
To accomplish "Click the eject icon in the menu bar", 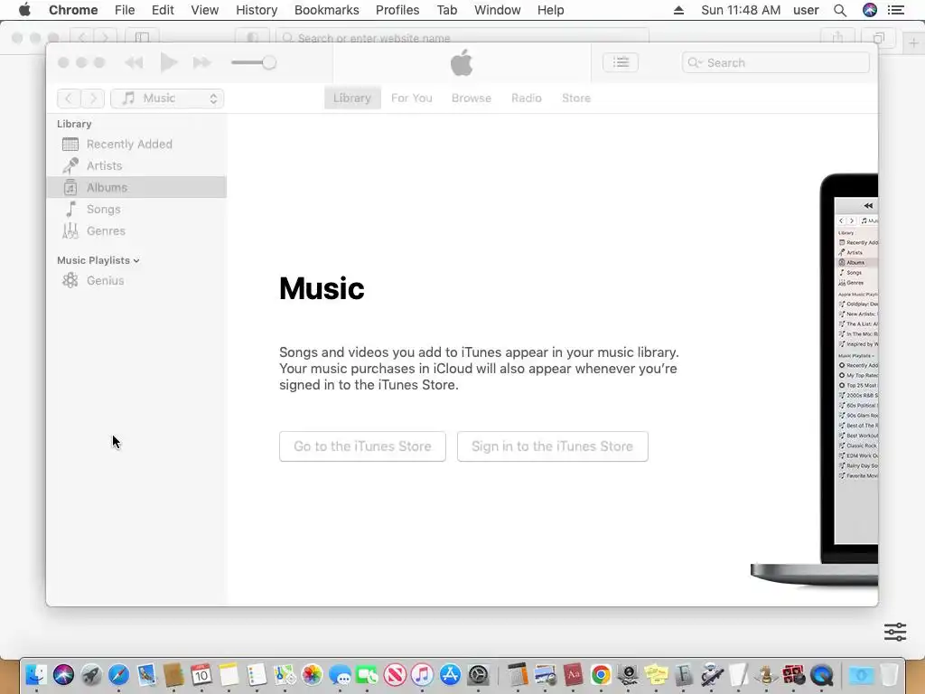I will [679, 10].
